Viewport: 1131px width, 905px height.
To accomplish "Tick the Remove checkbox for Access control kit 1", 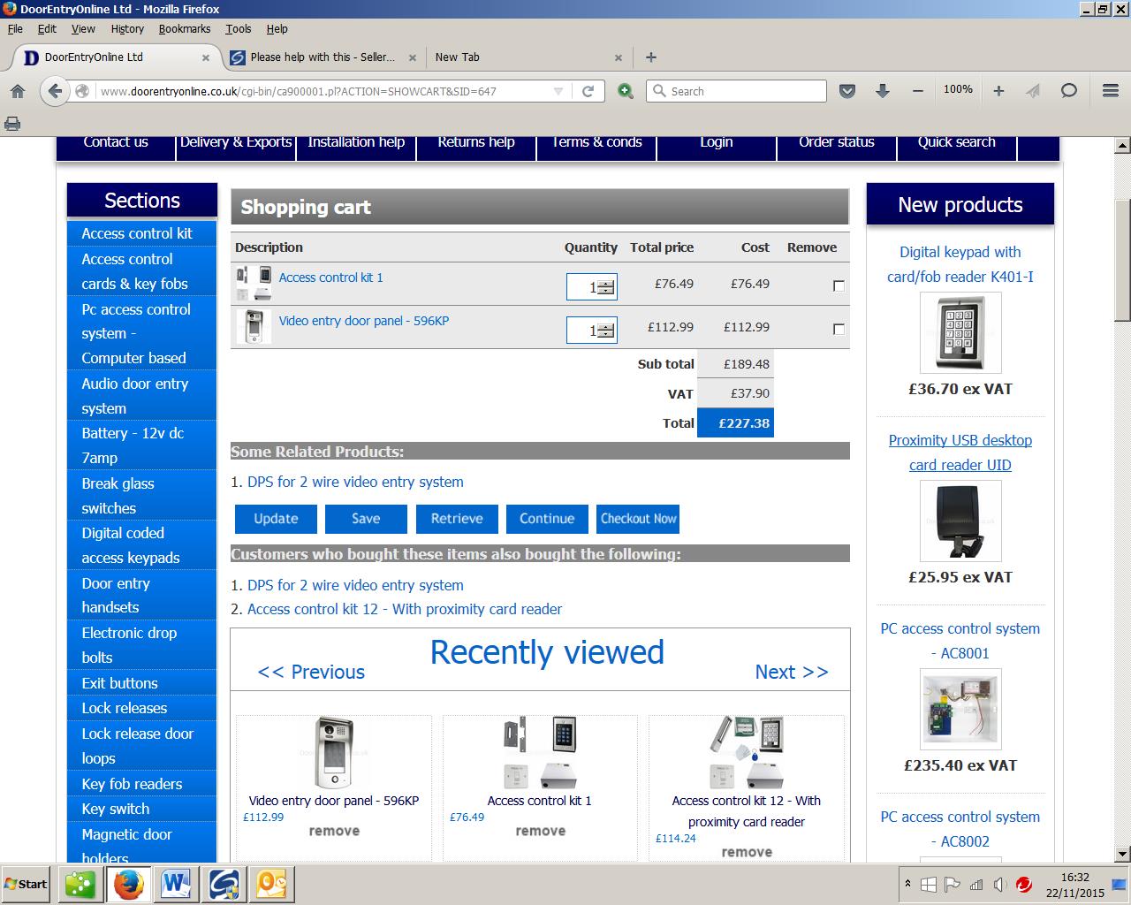I will [x=839, y=285].
